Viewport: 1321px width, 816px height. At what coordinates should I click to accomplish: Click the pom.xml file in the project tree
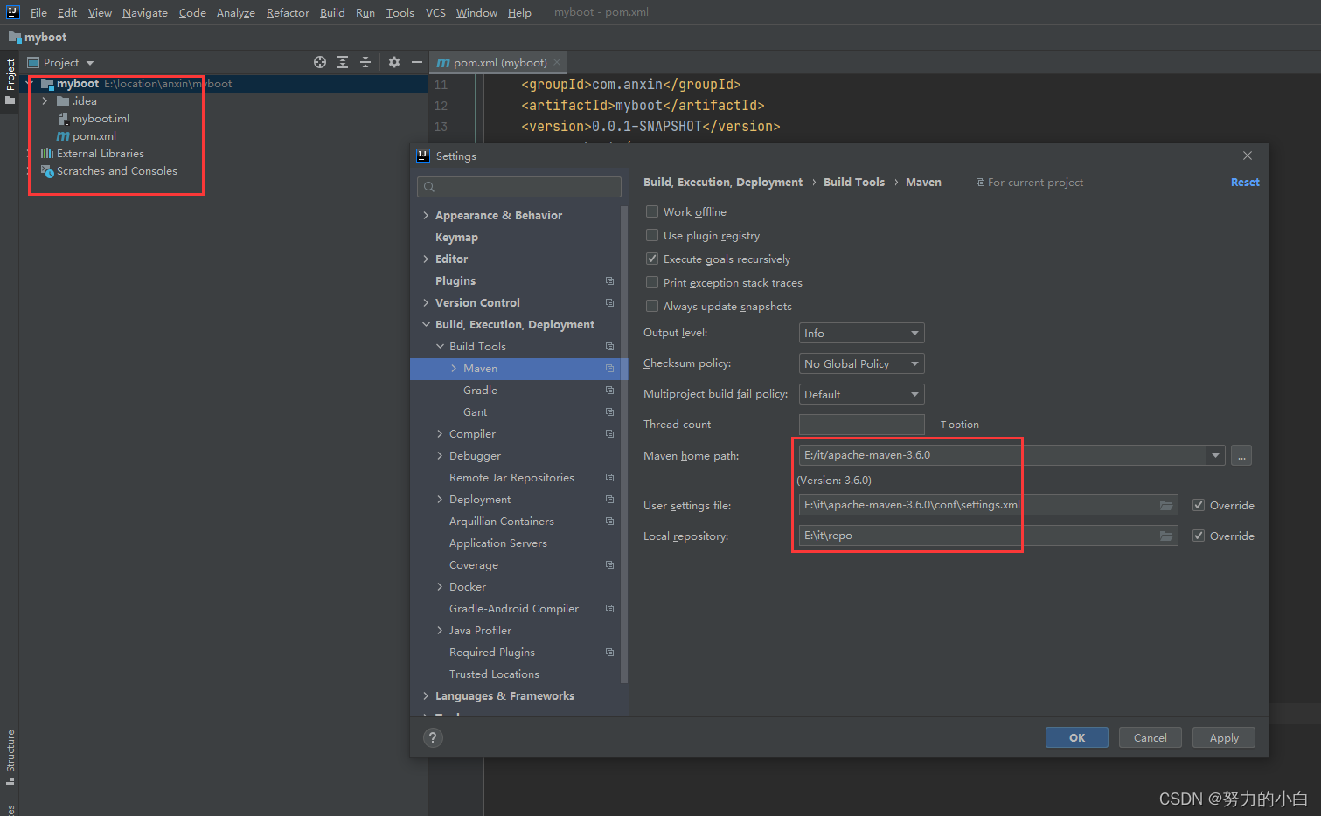86,136
